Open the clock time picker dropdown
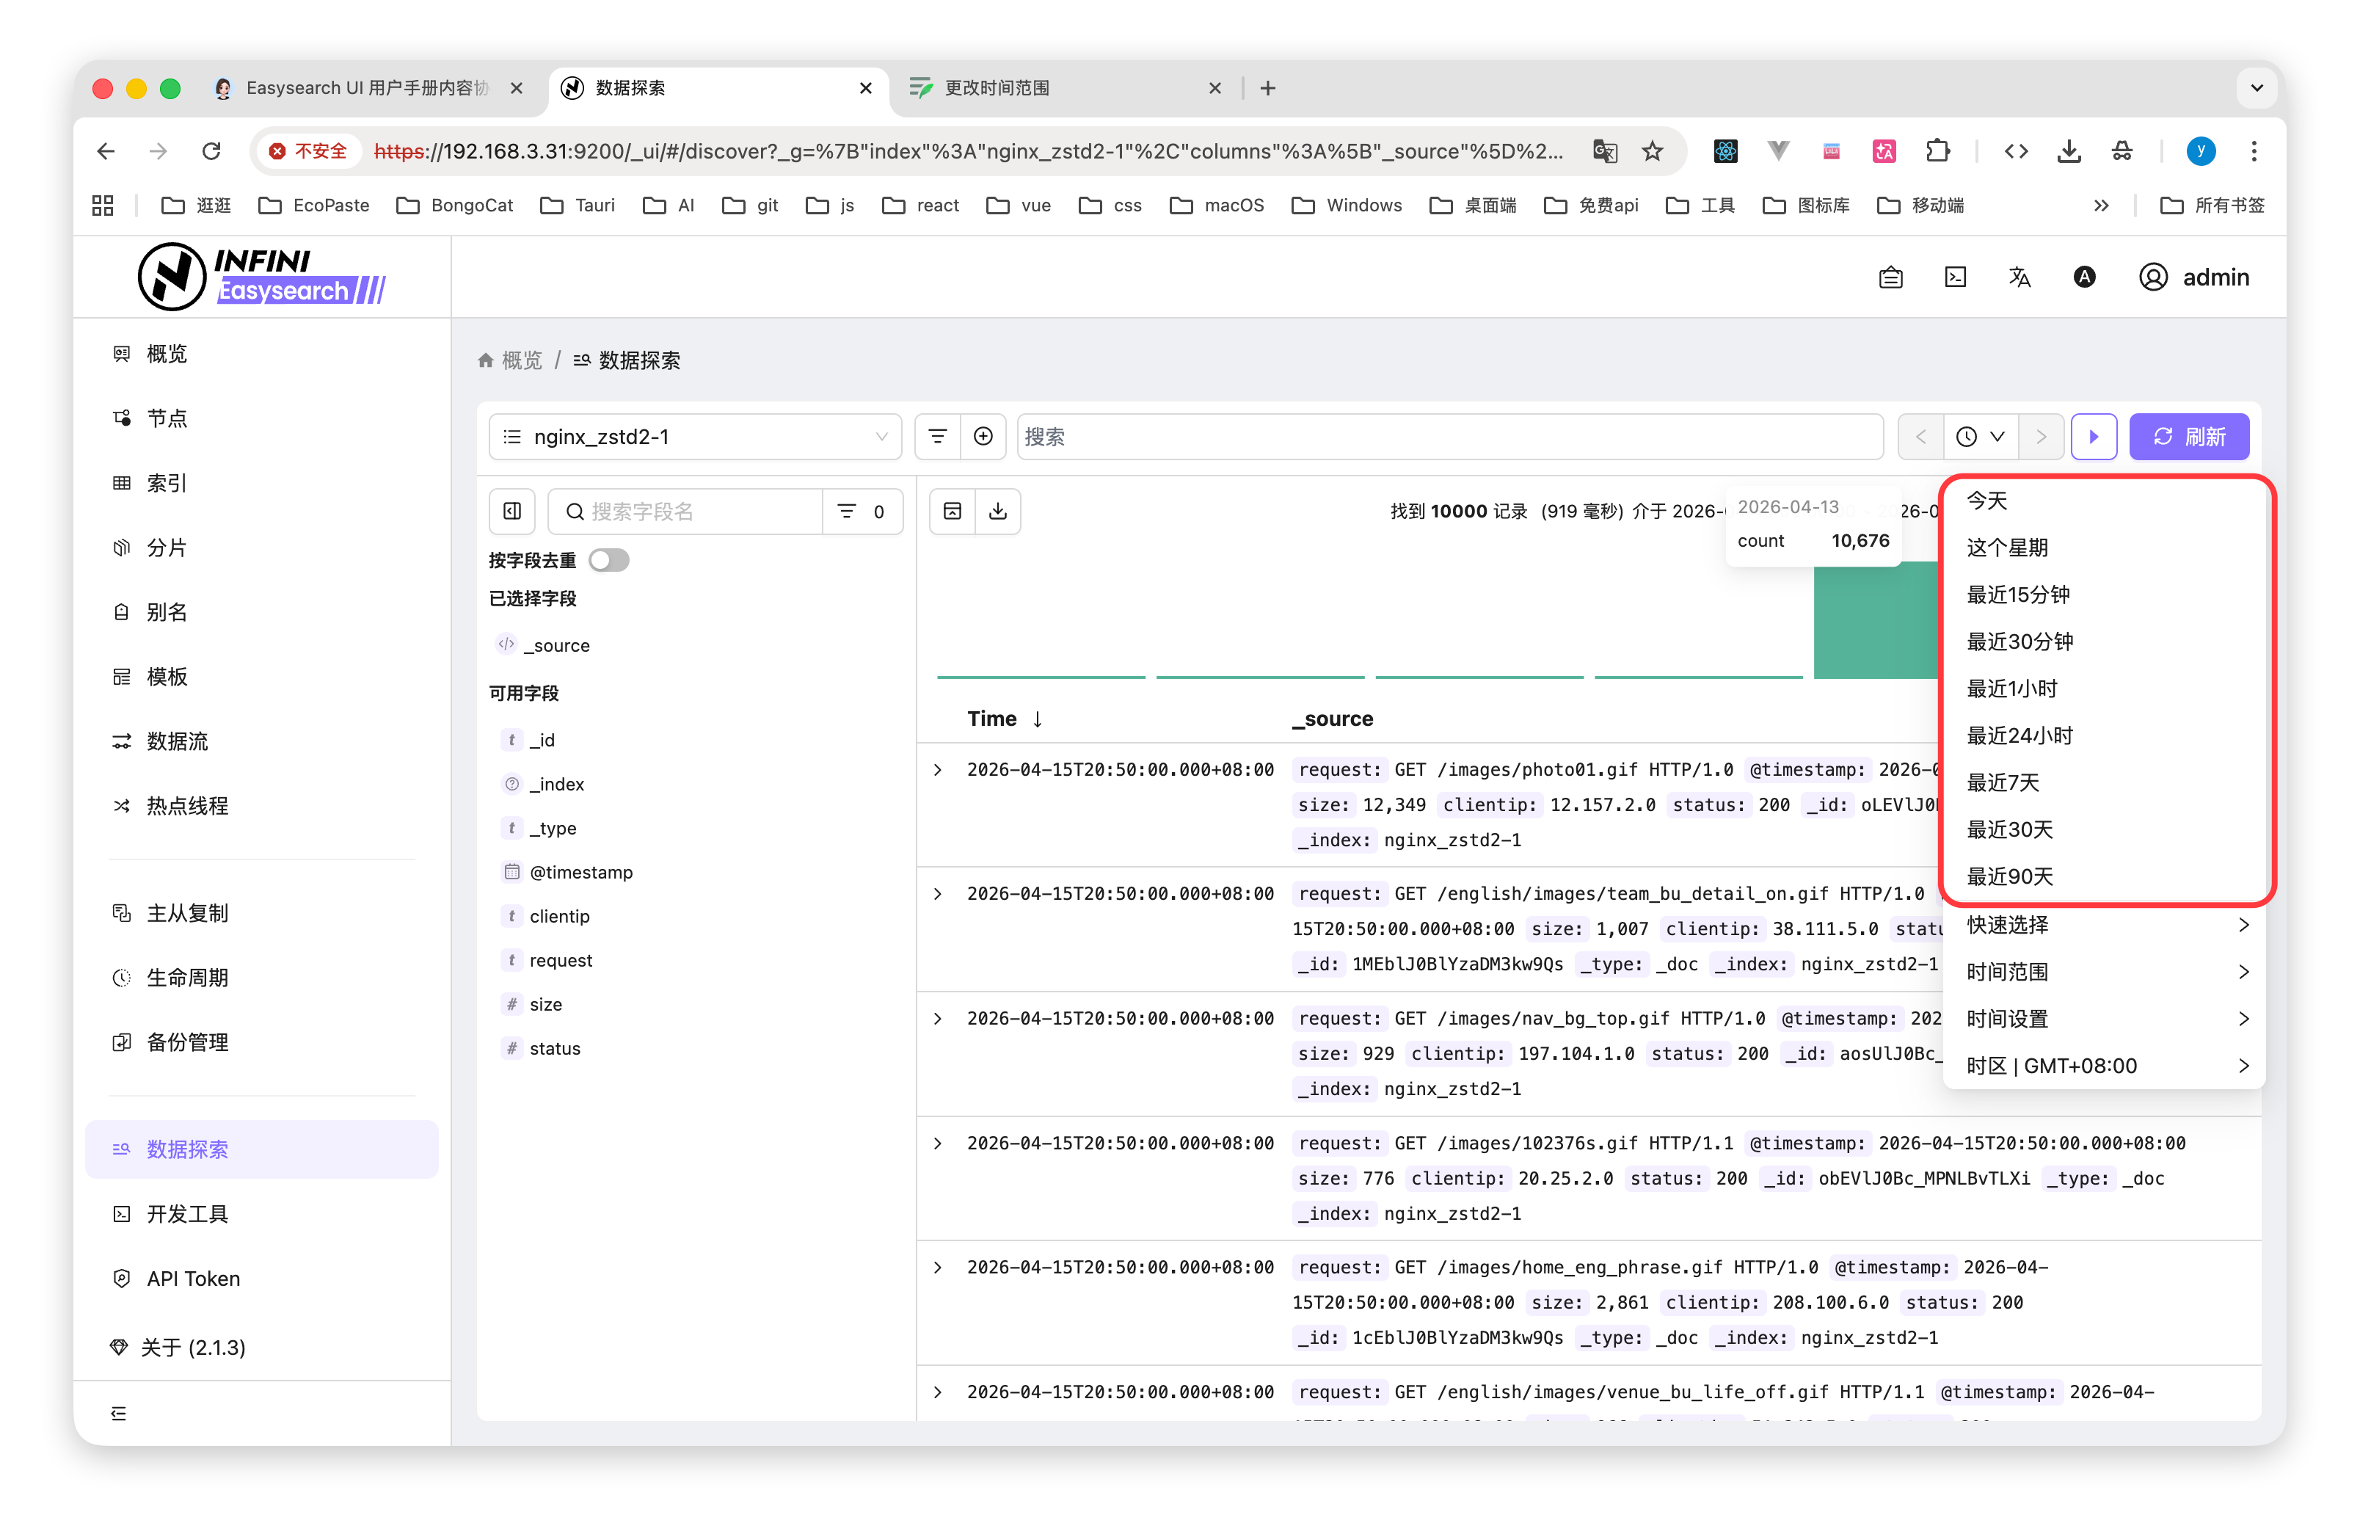 pos(1980,436)
